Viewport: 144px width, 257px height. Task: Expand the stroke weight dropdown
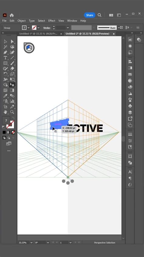[x=68, y=28]
